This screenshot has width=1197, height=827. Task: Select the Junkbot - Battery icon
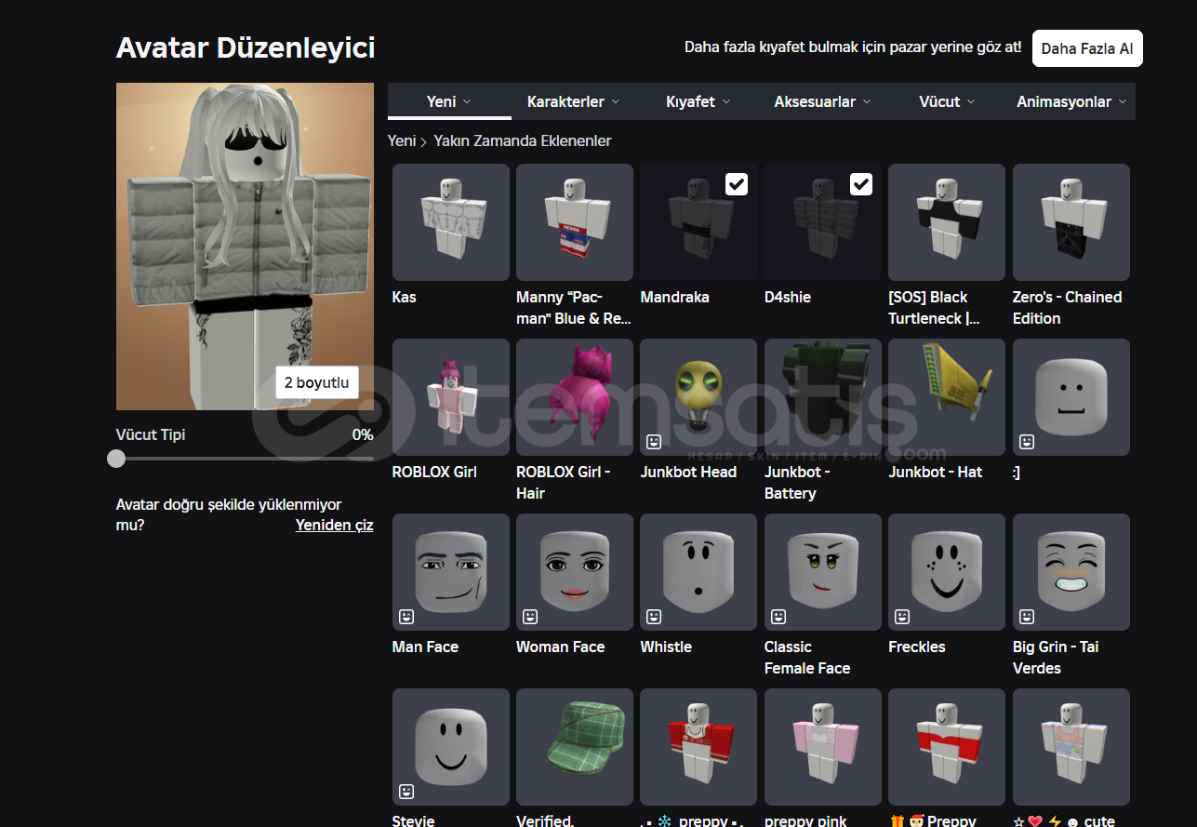[x=823, y=397]
